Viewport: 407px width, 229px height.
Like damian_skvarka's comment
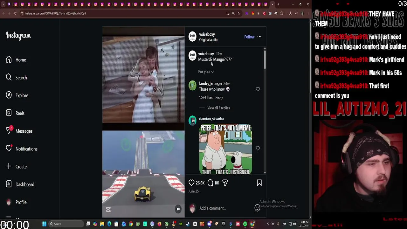pos(258,149)
